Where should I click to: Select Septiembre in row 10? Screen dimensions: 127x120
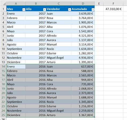tap(16, 49)
